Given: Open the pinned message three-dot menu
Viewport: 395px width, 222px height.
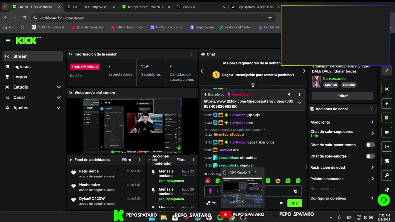Looking at the screenshot, I should tap(299, 94).
